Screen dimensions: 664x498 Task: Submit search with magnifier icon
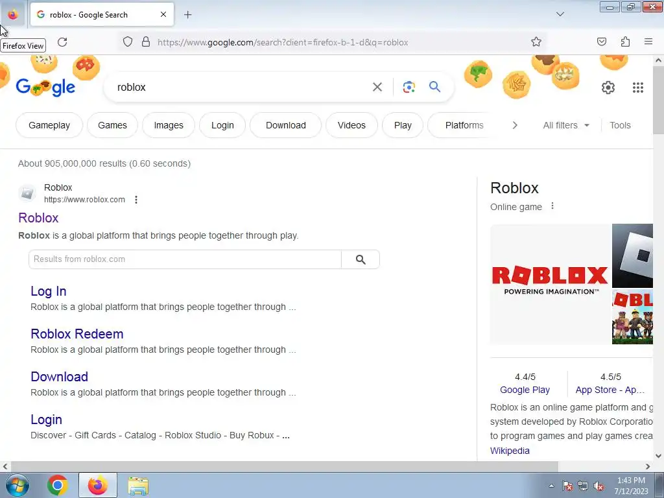[x=434, y=88]
